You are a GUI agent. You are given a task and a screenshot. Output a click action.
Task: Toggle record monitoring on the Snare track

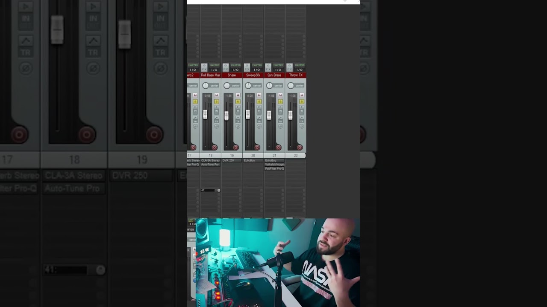pyautogui.click(x=238, y=107)
